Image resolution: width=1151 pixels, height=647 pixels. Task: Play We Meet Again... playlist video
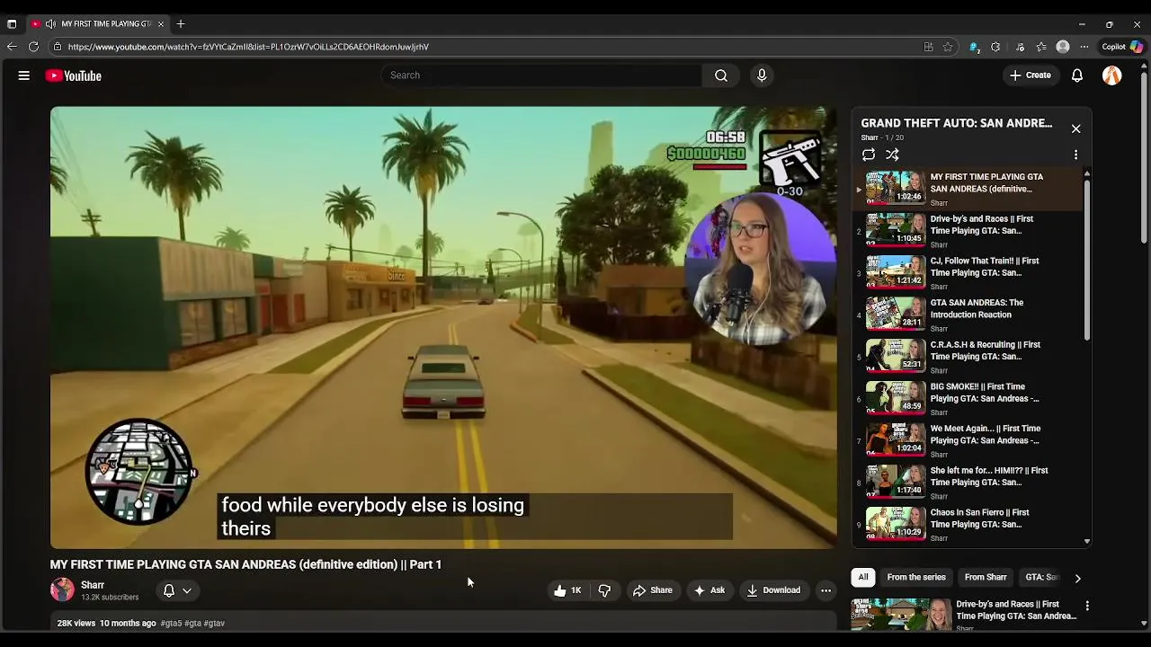(x=968, y=440)
